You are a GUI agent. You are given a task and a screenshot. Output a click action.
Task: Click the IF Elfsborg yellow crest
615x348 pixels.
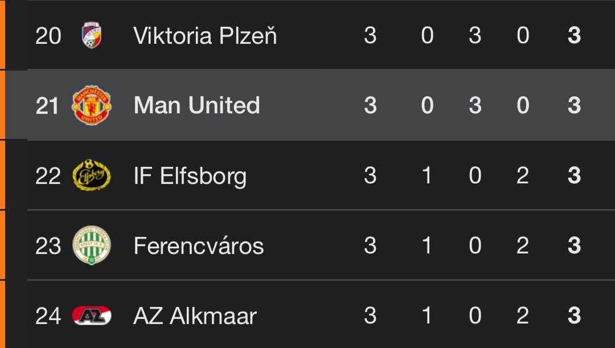pos(91,175)
